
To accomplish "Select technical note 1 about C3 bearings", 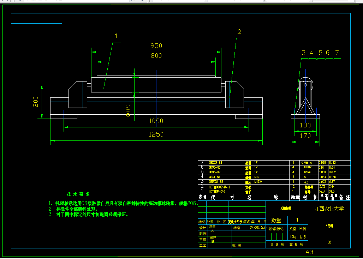I will pyautogui.click(x=124, y=204).
